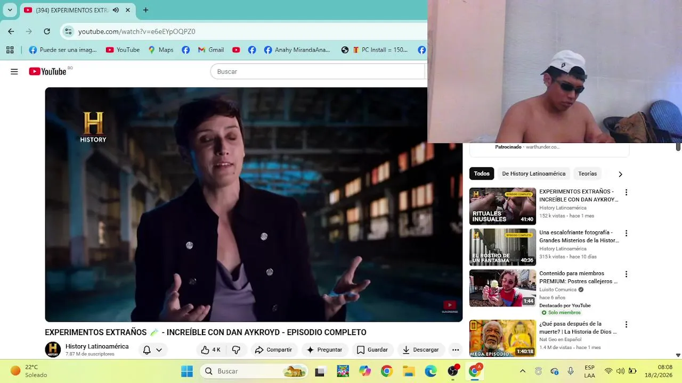682x383 pixels.
Task: Open the Chrome apps grid bookmark
Action: point(10,50)
